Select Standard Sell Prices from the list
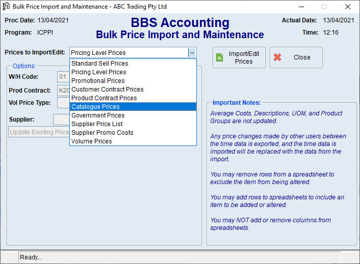The height and width of the screenshot is (264, 360). click(x=99, y=64)
